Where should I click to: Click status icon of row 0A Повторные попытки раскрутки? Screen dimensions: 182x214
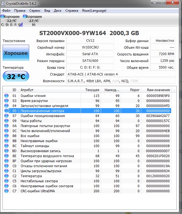[6, 126]
